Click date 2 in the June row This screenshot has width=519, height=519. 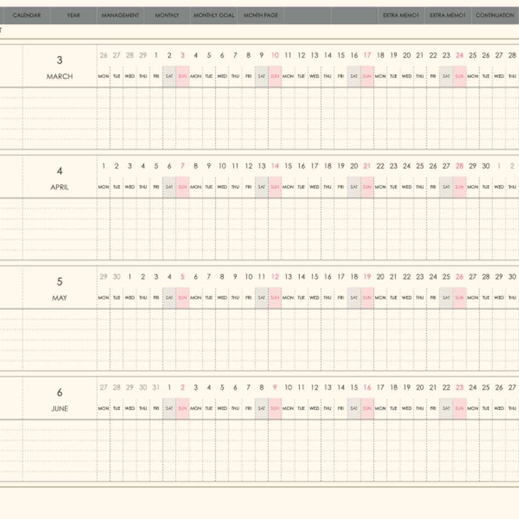(x=182, y=388)
